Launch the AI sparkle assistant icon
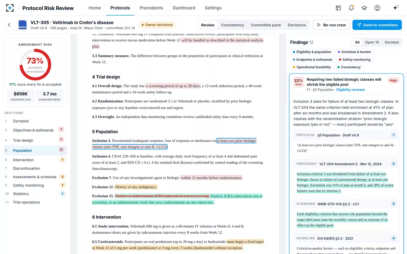Viewport: 407px width, 254px height. (396, 8)
